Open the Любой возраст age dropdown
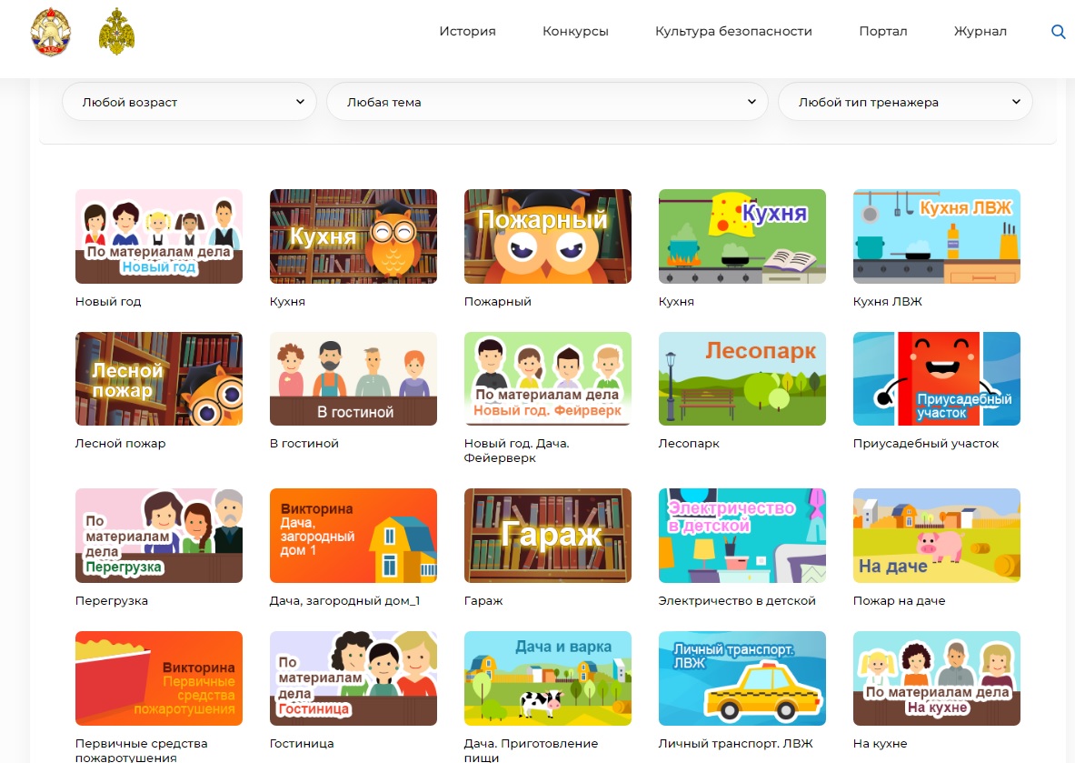1075x763 pixels. (189, 102)
